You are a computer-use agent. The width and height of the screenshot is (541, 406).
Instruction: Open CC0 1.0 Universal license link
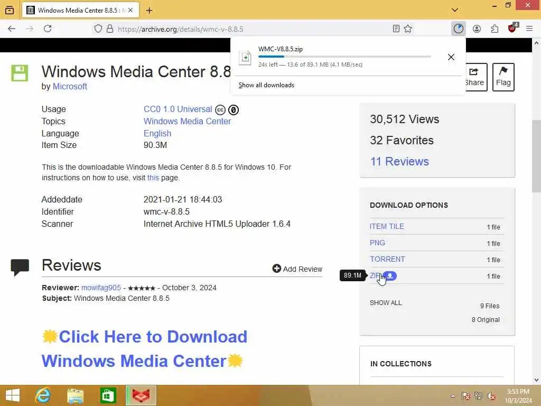[x=178, y=109]
